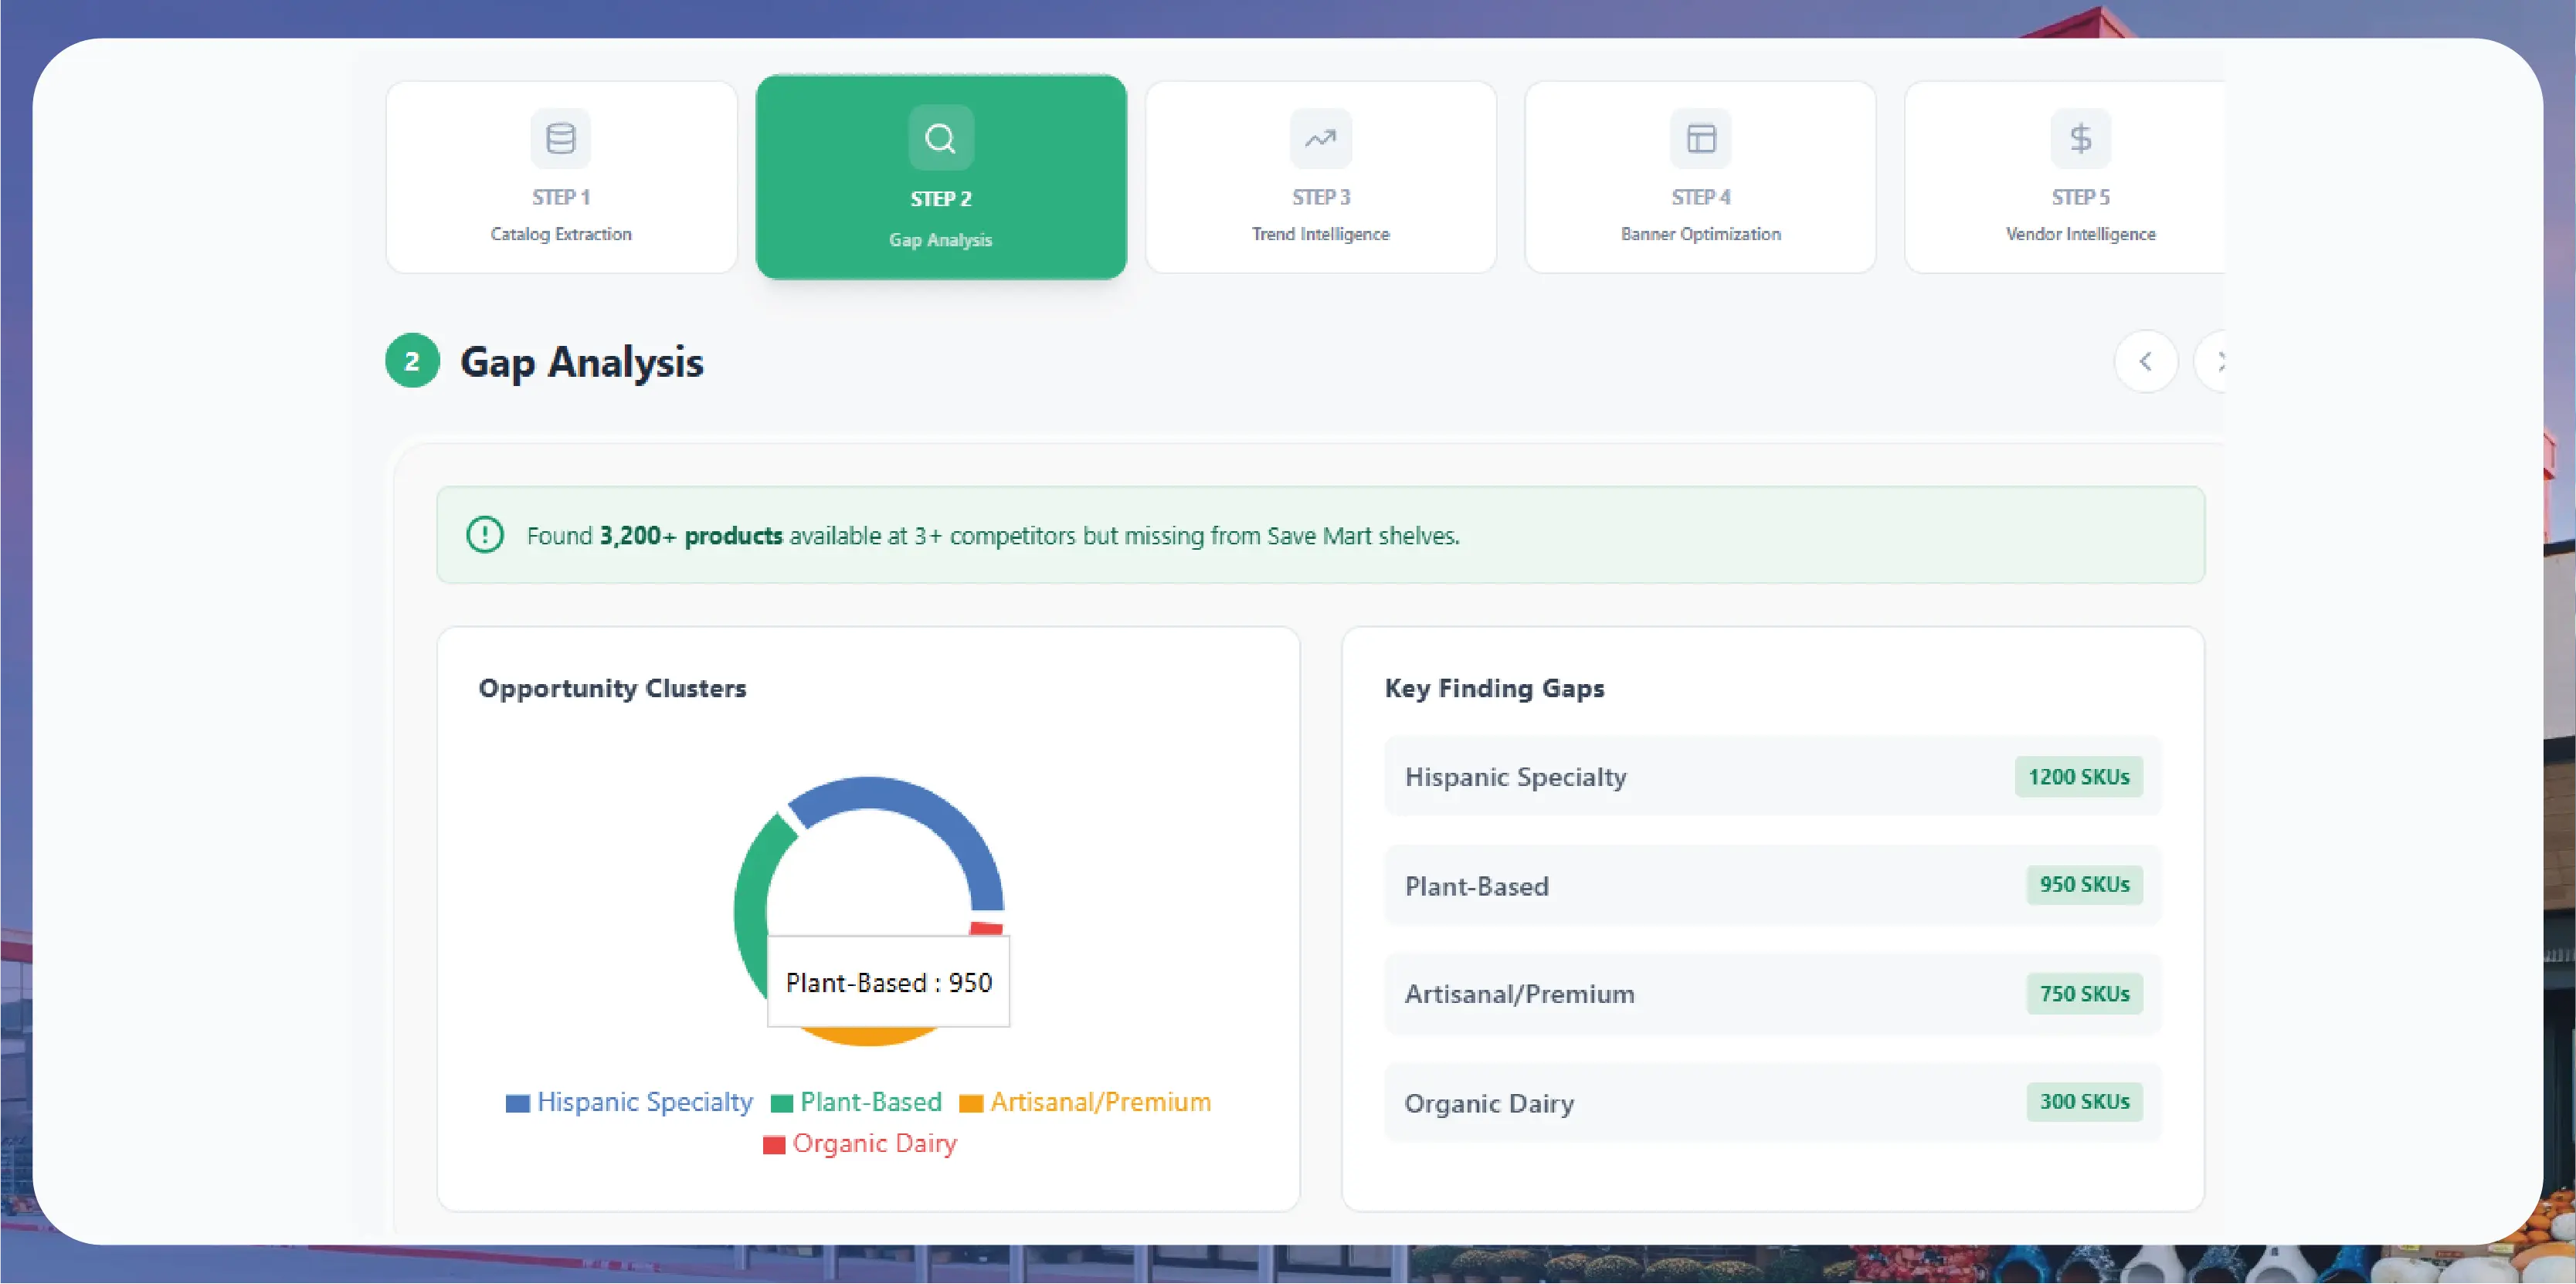Click the Banner Optimization layout icon
Viewport: 2576px width, 1284px height.
click(1700, 138)
